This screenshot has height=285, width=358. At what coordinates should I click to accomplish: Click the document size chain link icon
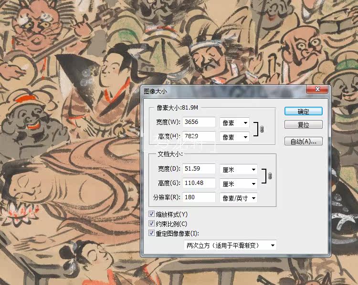(x=270, y=176)
